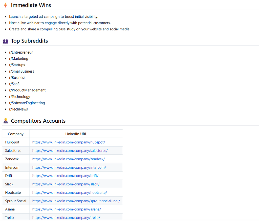
Task: Click the lightning bolt icon beside Immediate Wins
Action: tap(6, 5)
